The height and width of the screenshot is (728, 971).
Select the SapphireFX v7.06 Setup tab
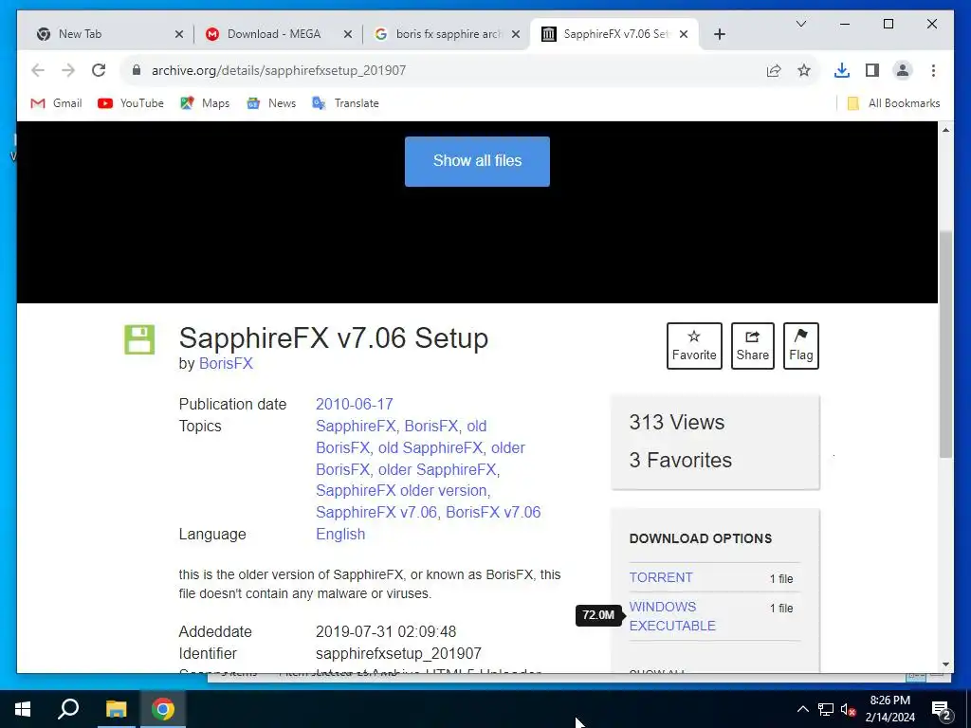pyautogui.click(x=614, y=34)
